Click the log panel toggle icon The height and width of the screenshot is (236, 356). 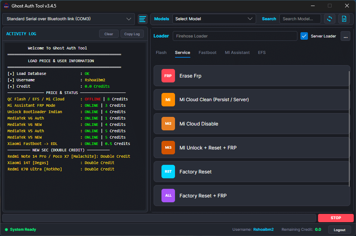click(143, 19)
